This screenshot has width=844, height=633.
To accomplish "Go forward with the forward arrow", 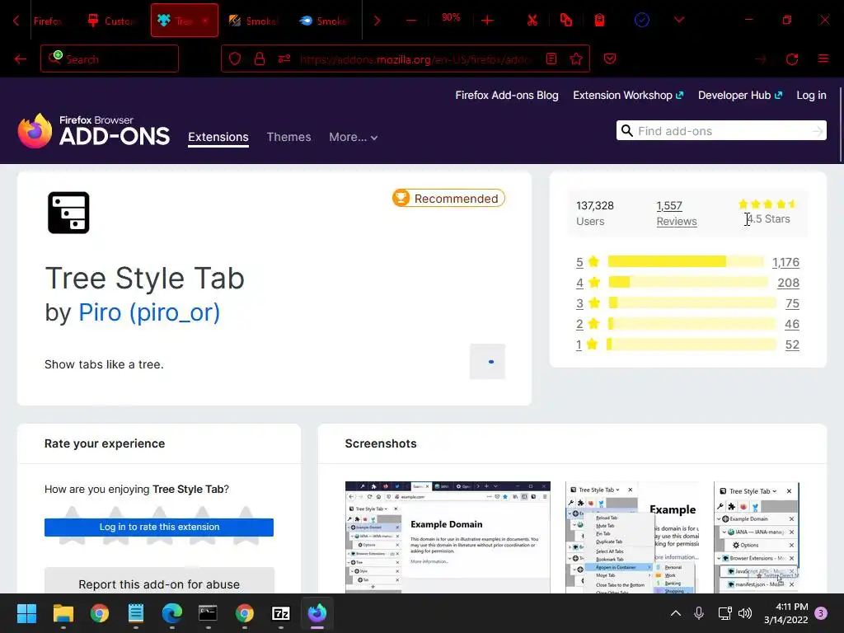I will coord(760,59).
